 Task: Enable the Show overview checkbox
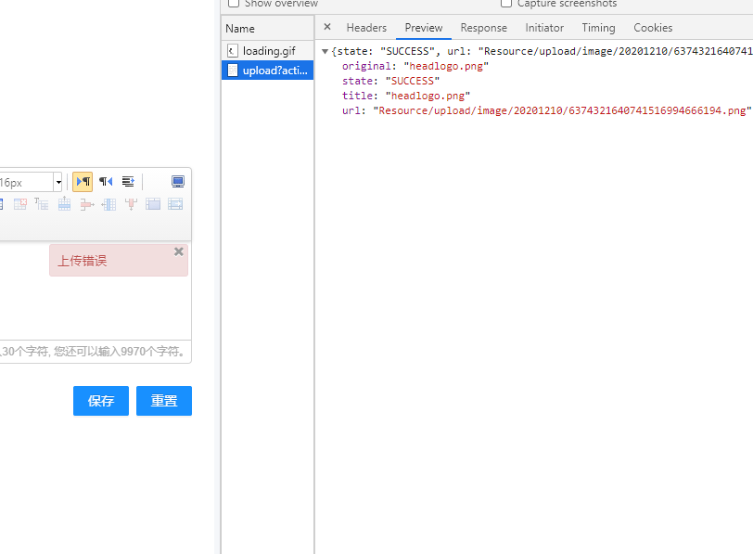pos(233,4)
